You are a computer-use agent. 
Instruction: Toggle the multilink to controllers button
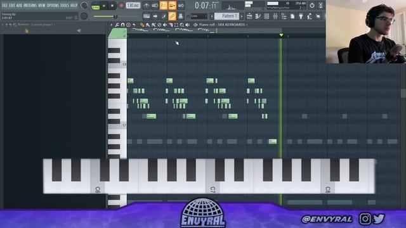172,16
